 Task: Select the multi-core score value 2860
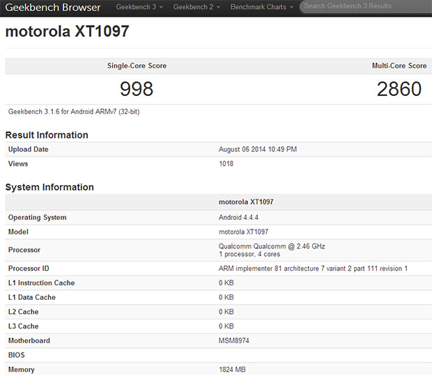click(399, 89)
